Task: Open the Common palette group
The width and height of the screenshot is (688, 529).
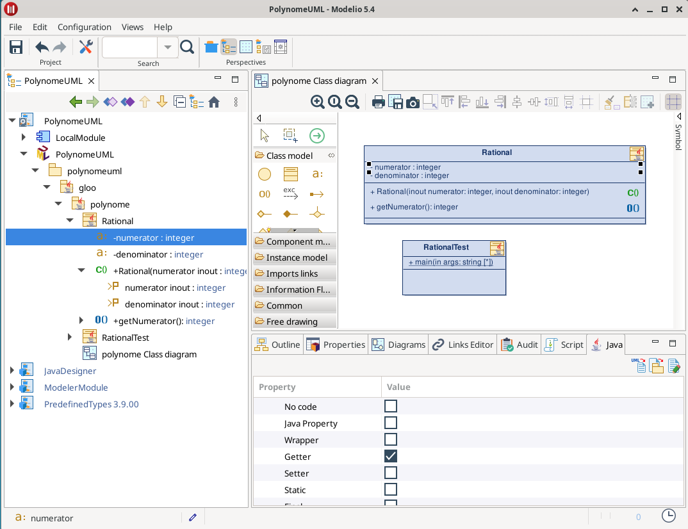Action: pyautogui.click(x=295, y=305)
